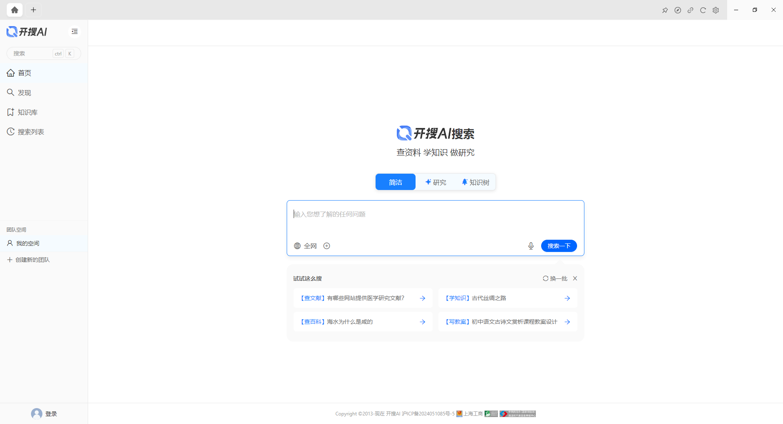
Task: Keep 简洁 mode selected
Action: pos(395,182)
